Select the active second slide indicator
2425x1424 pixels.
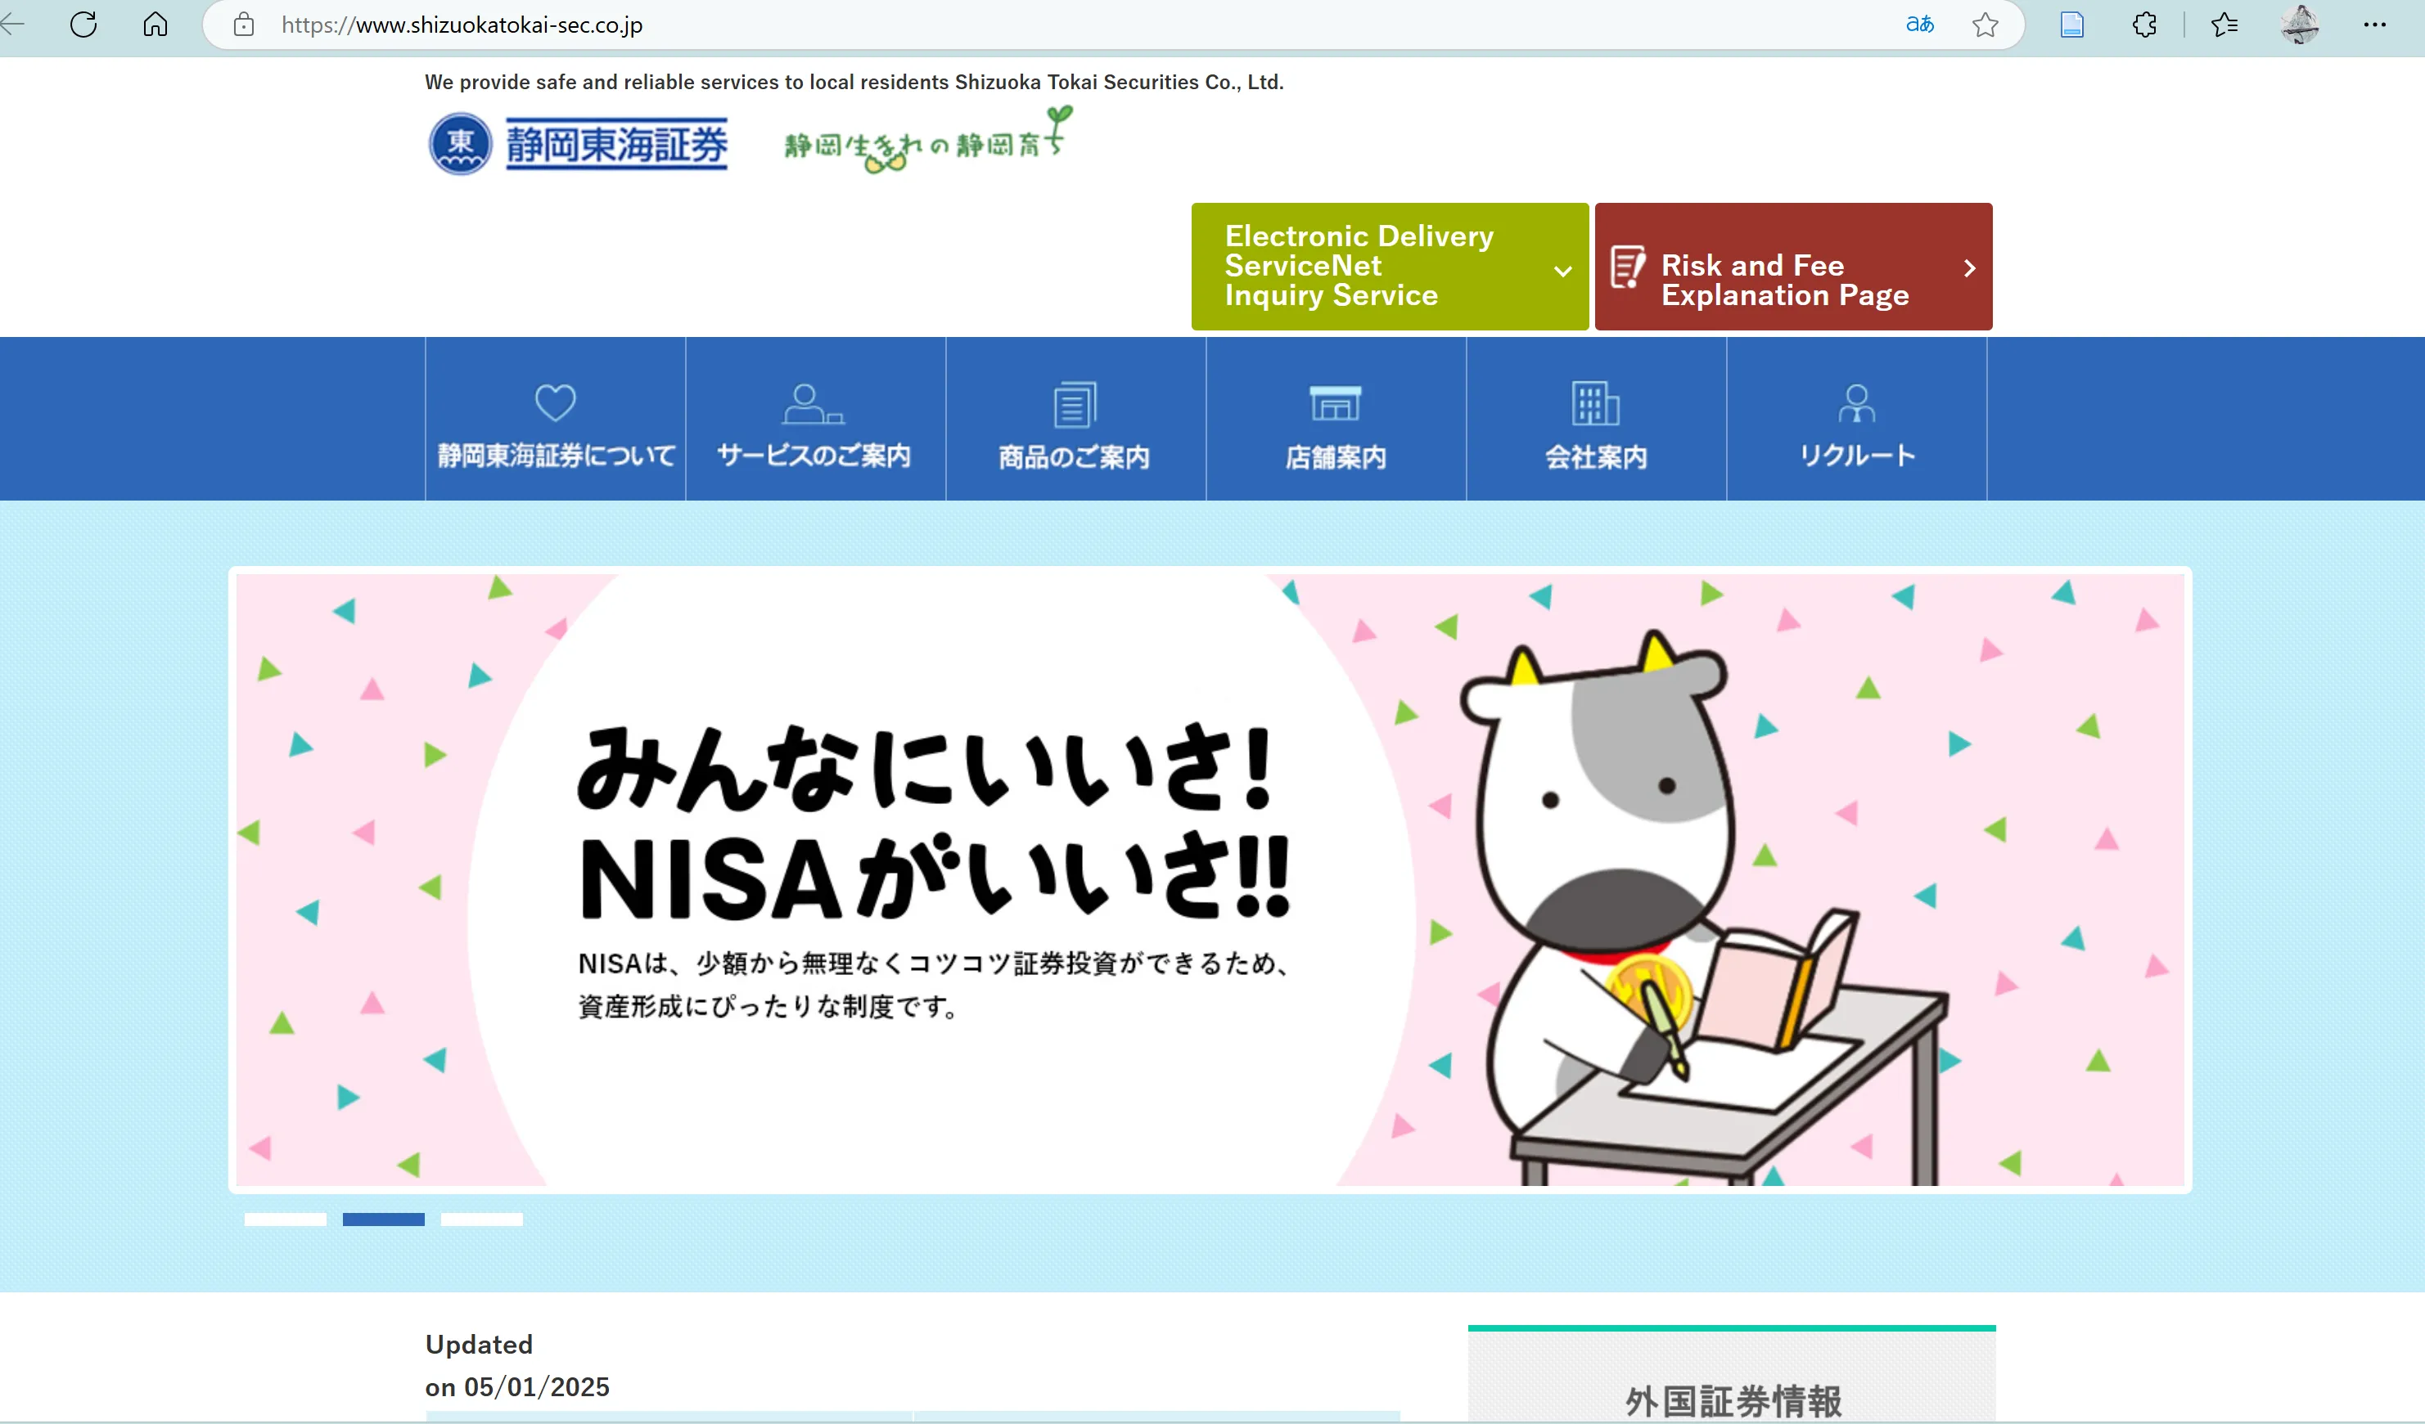point(383,1220)
